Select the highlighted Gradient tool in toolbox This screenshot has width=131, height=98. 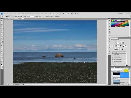tap(2, 42)
